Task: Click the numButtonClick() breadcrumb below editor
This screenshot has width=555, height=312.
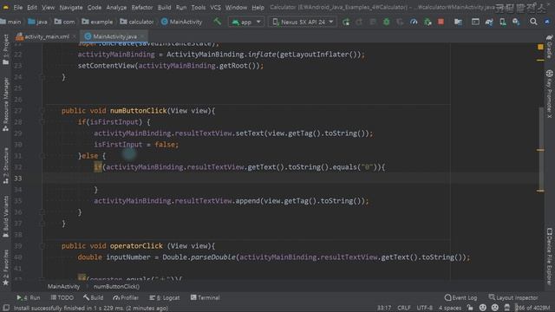Action: point(116,287)
